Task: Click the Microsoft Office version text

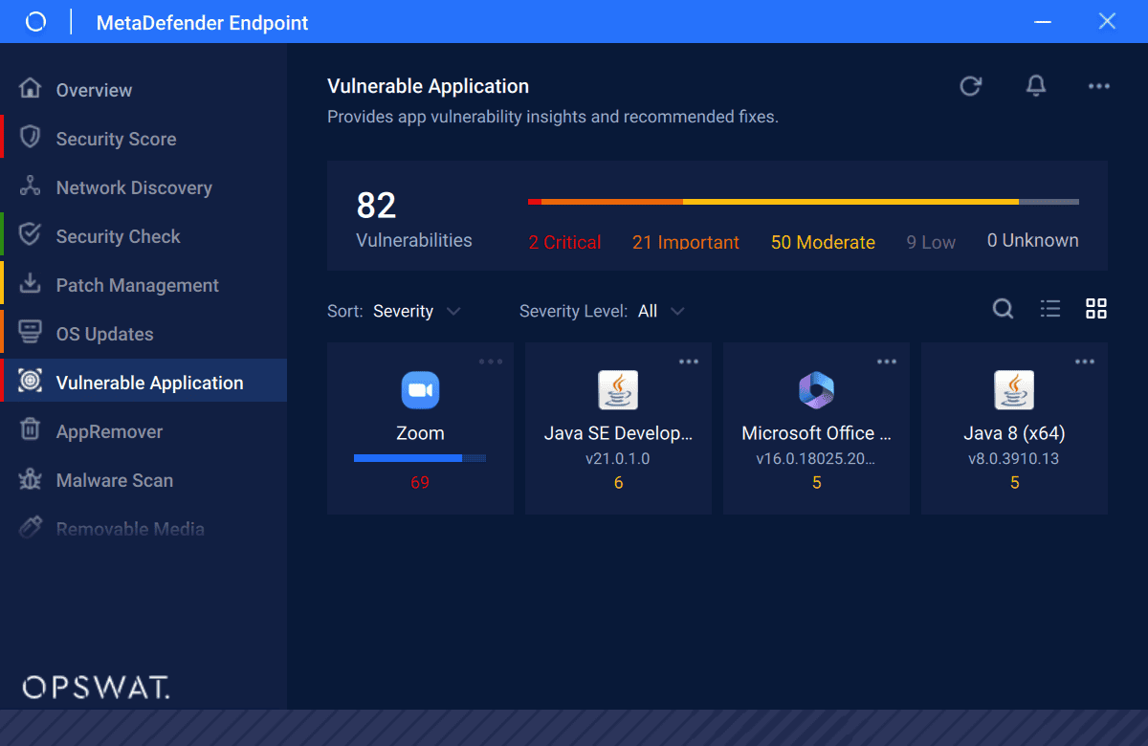Action: [x=816, y=458]
